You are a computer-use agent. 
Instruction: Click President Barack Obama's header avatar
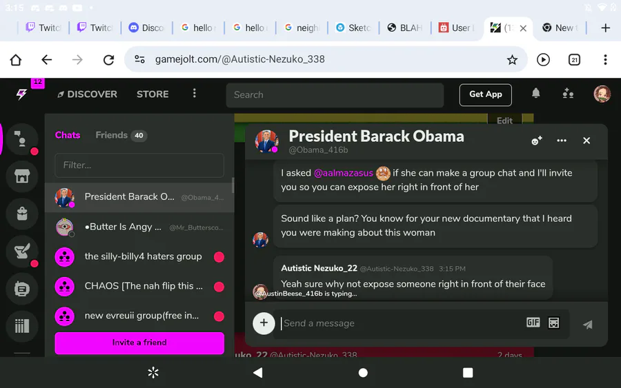tap(266, 141)
